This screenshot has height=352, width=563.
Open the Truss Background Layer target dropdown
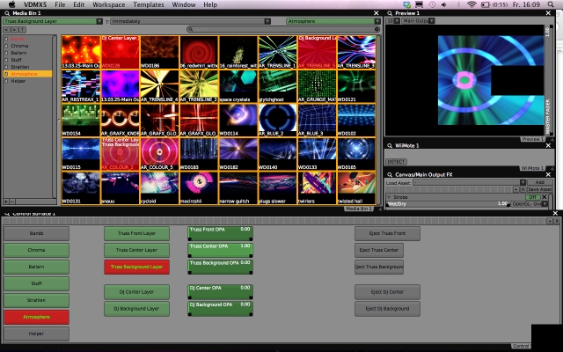click(x=53, y=21)
